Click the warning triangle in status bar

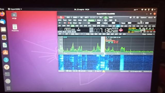tap(104, 71)
